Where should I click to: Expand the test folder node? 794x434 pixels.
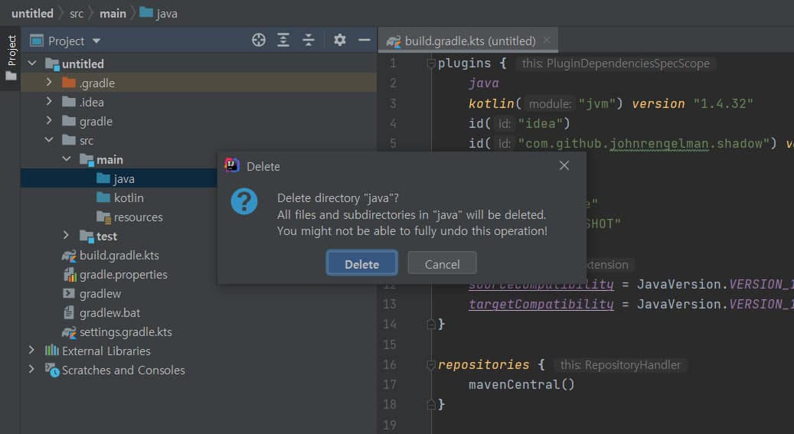[x=67, y=236]
